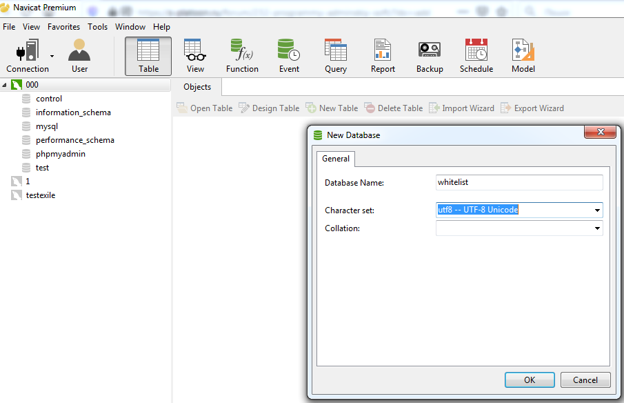
Task: Select the testexile connection
Action: coord(41,195)
